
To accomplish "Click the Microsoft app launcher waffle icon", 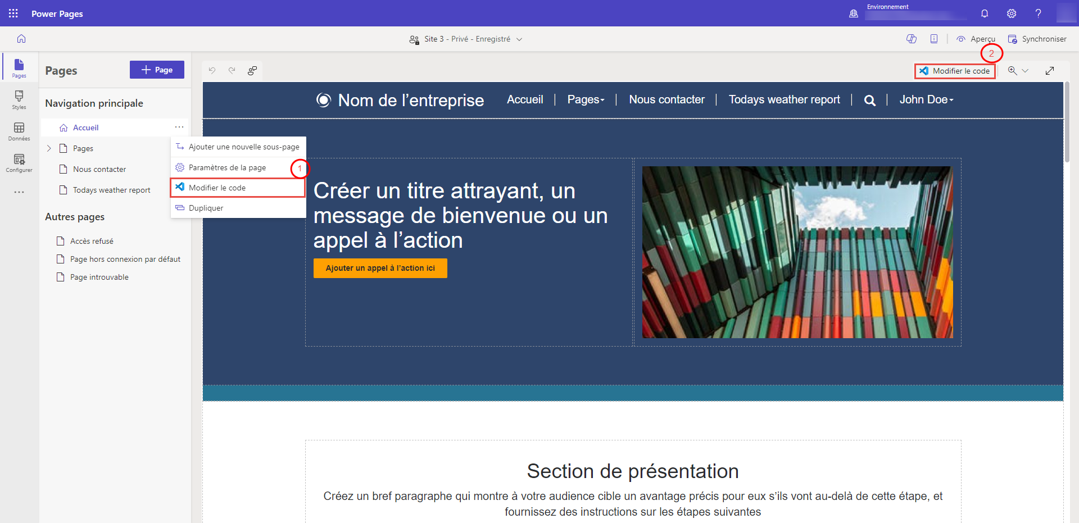I will 12,13.
